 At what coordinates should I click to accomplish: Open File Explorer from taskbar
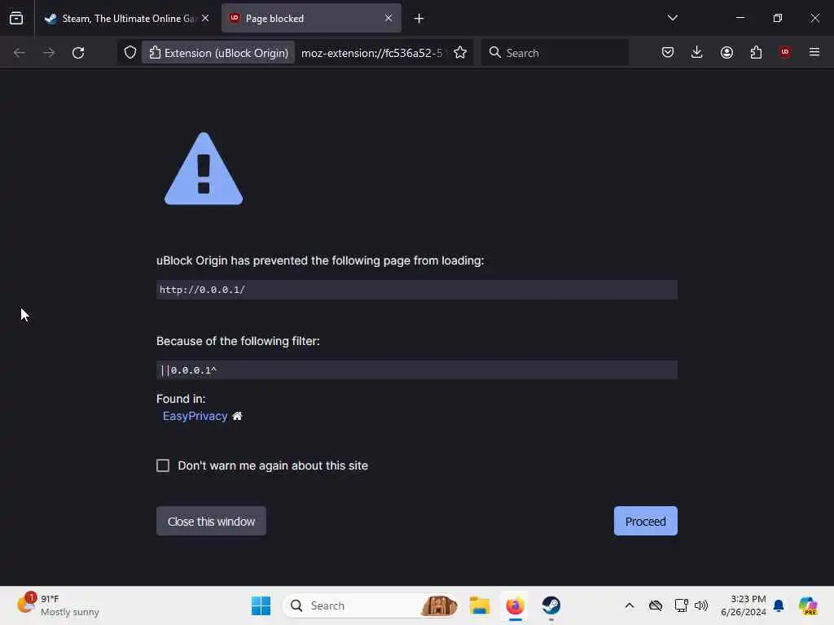click(x=479, y=605)
